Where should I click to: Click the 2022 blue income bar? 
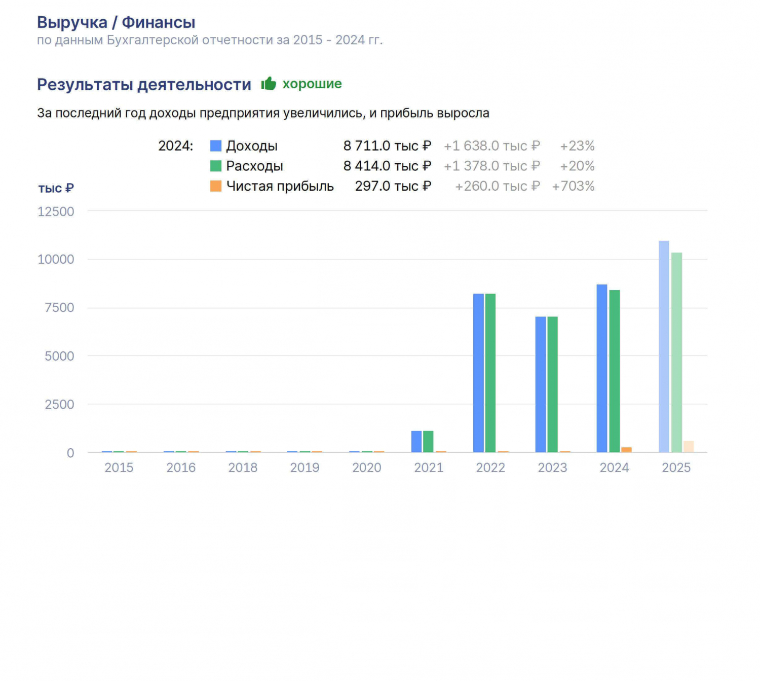[x=478, y=373]
